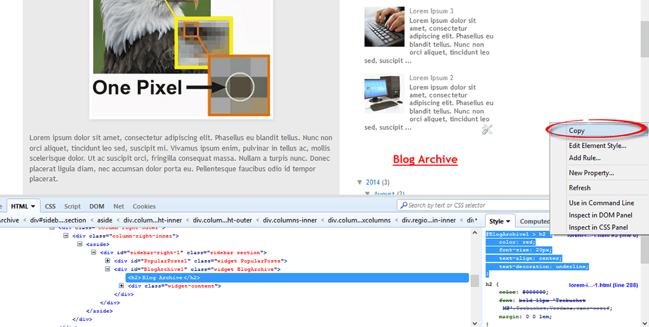Click the text-decoration: underline declaration
The width and height of the screenshot is (649, 327).
[x=543, y=267]
